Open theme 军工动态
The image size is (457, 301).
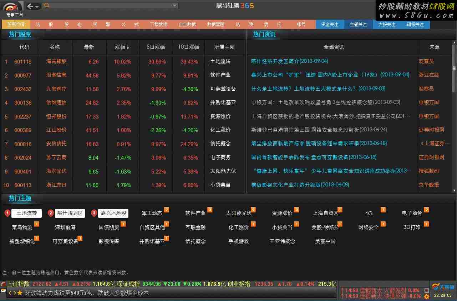(x=152, y=213)
